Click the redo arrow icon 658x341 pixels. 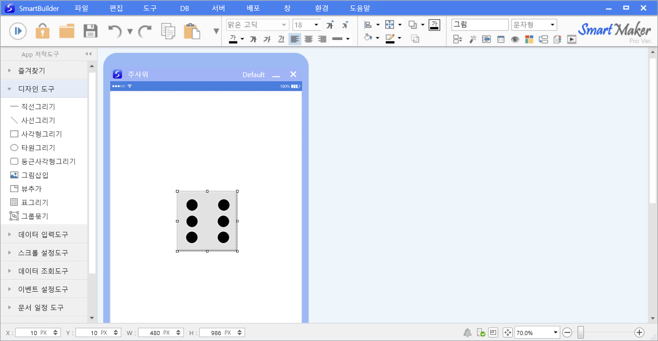coord(145,31)
